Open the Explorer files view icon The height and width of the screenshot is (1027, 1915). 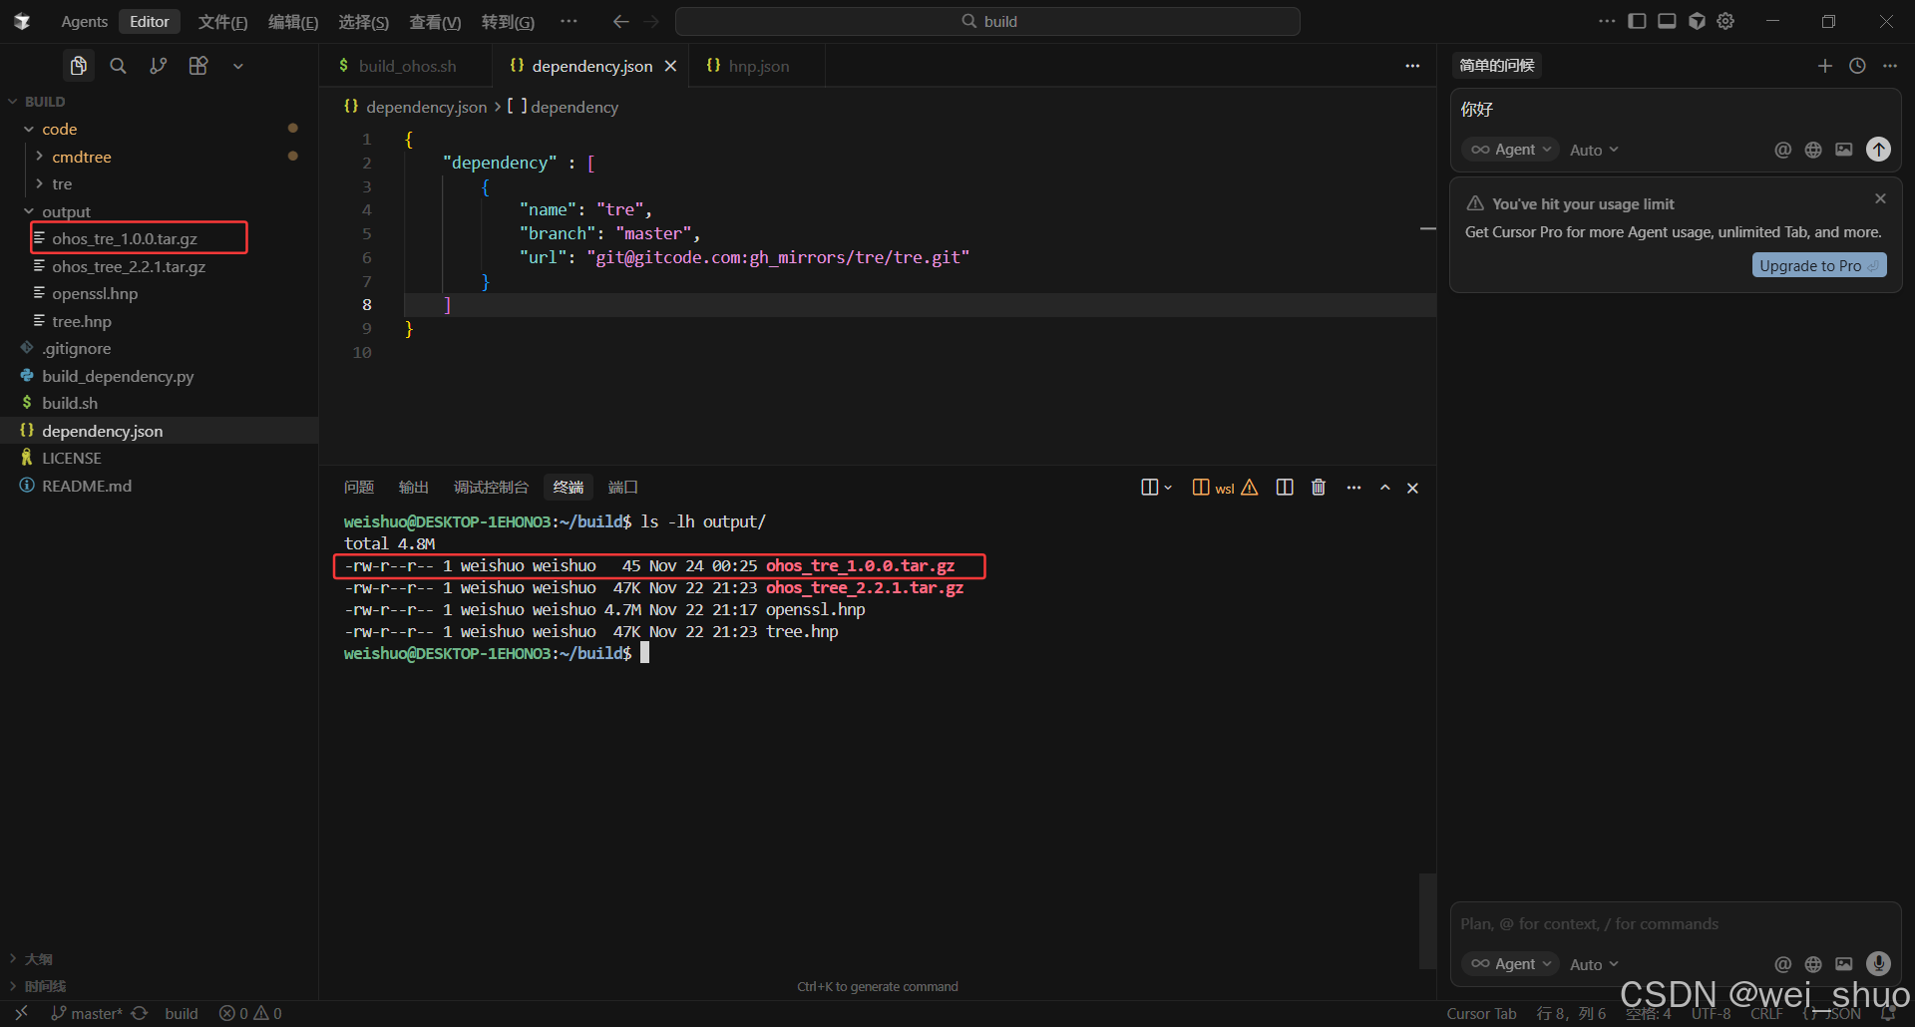coord(79,66)
